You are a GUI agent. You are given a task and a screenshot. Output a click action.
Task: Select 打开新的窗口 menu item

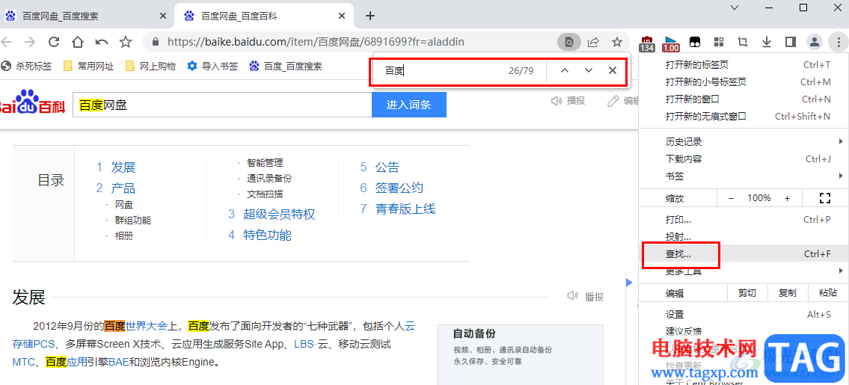click(742, 99)
